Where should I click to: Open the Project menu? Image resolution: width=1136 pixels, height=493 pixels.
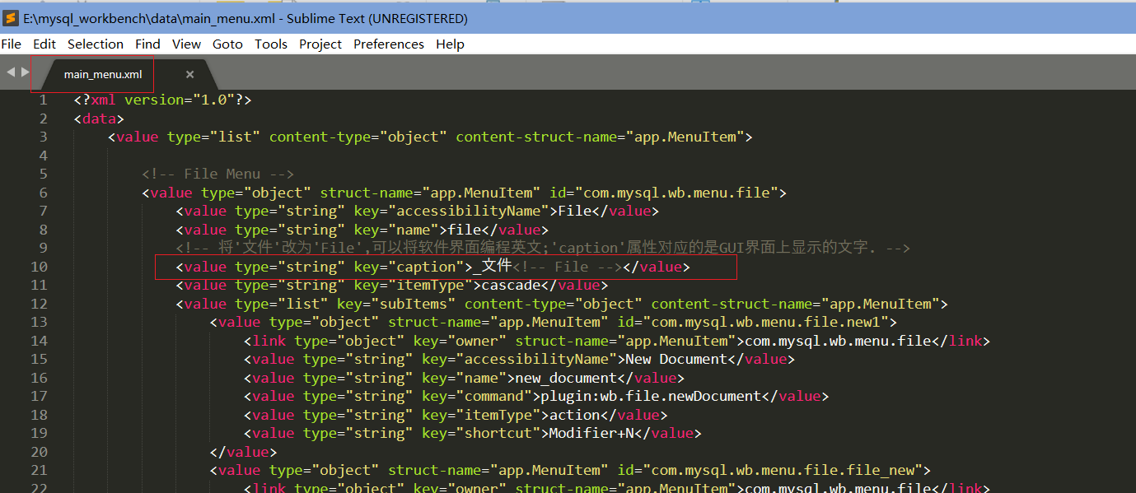(320, 44)
